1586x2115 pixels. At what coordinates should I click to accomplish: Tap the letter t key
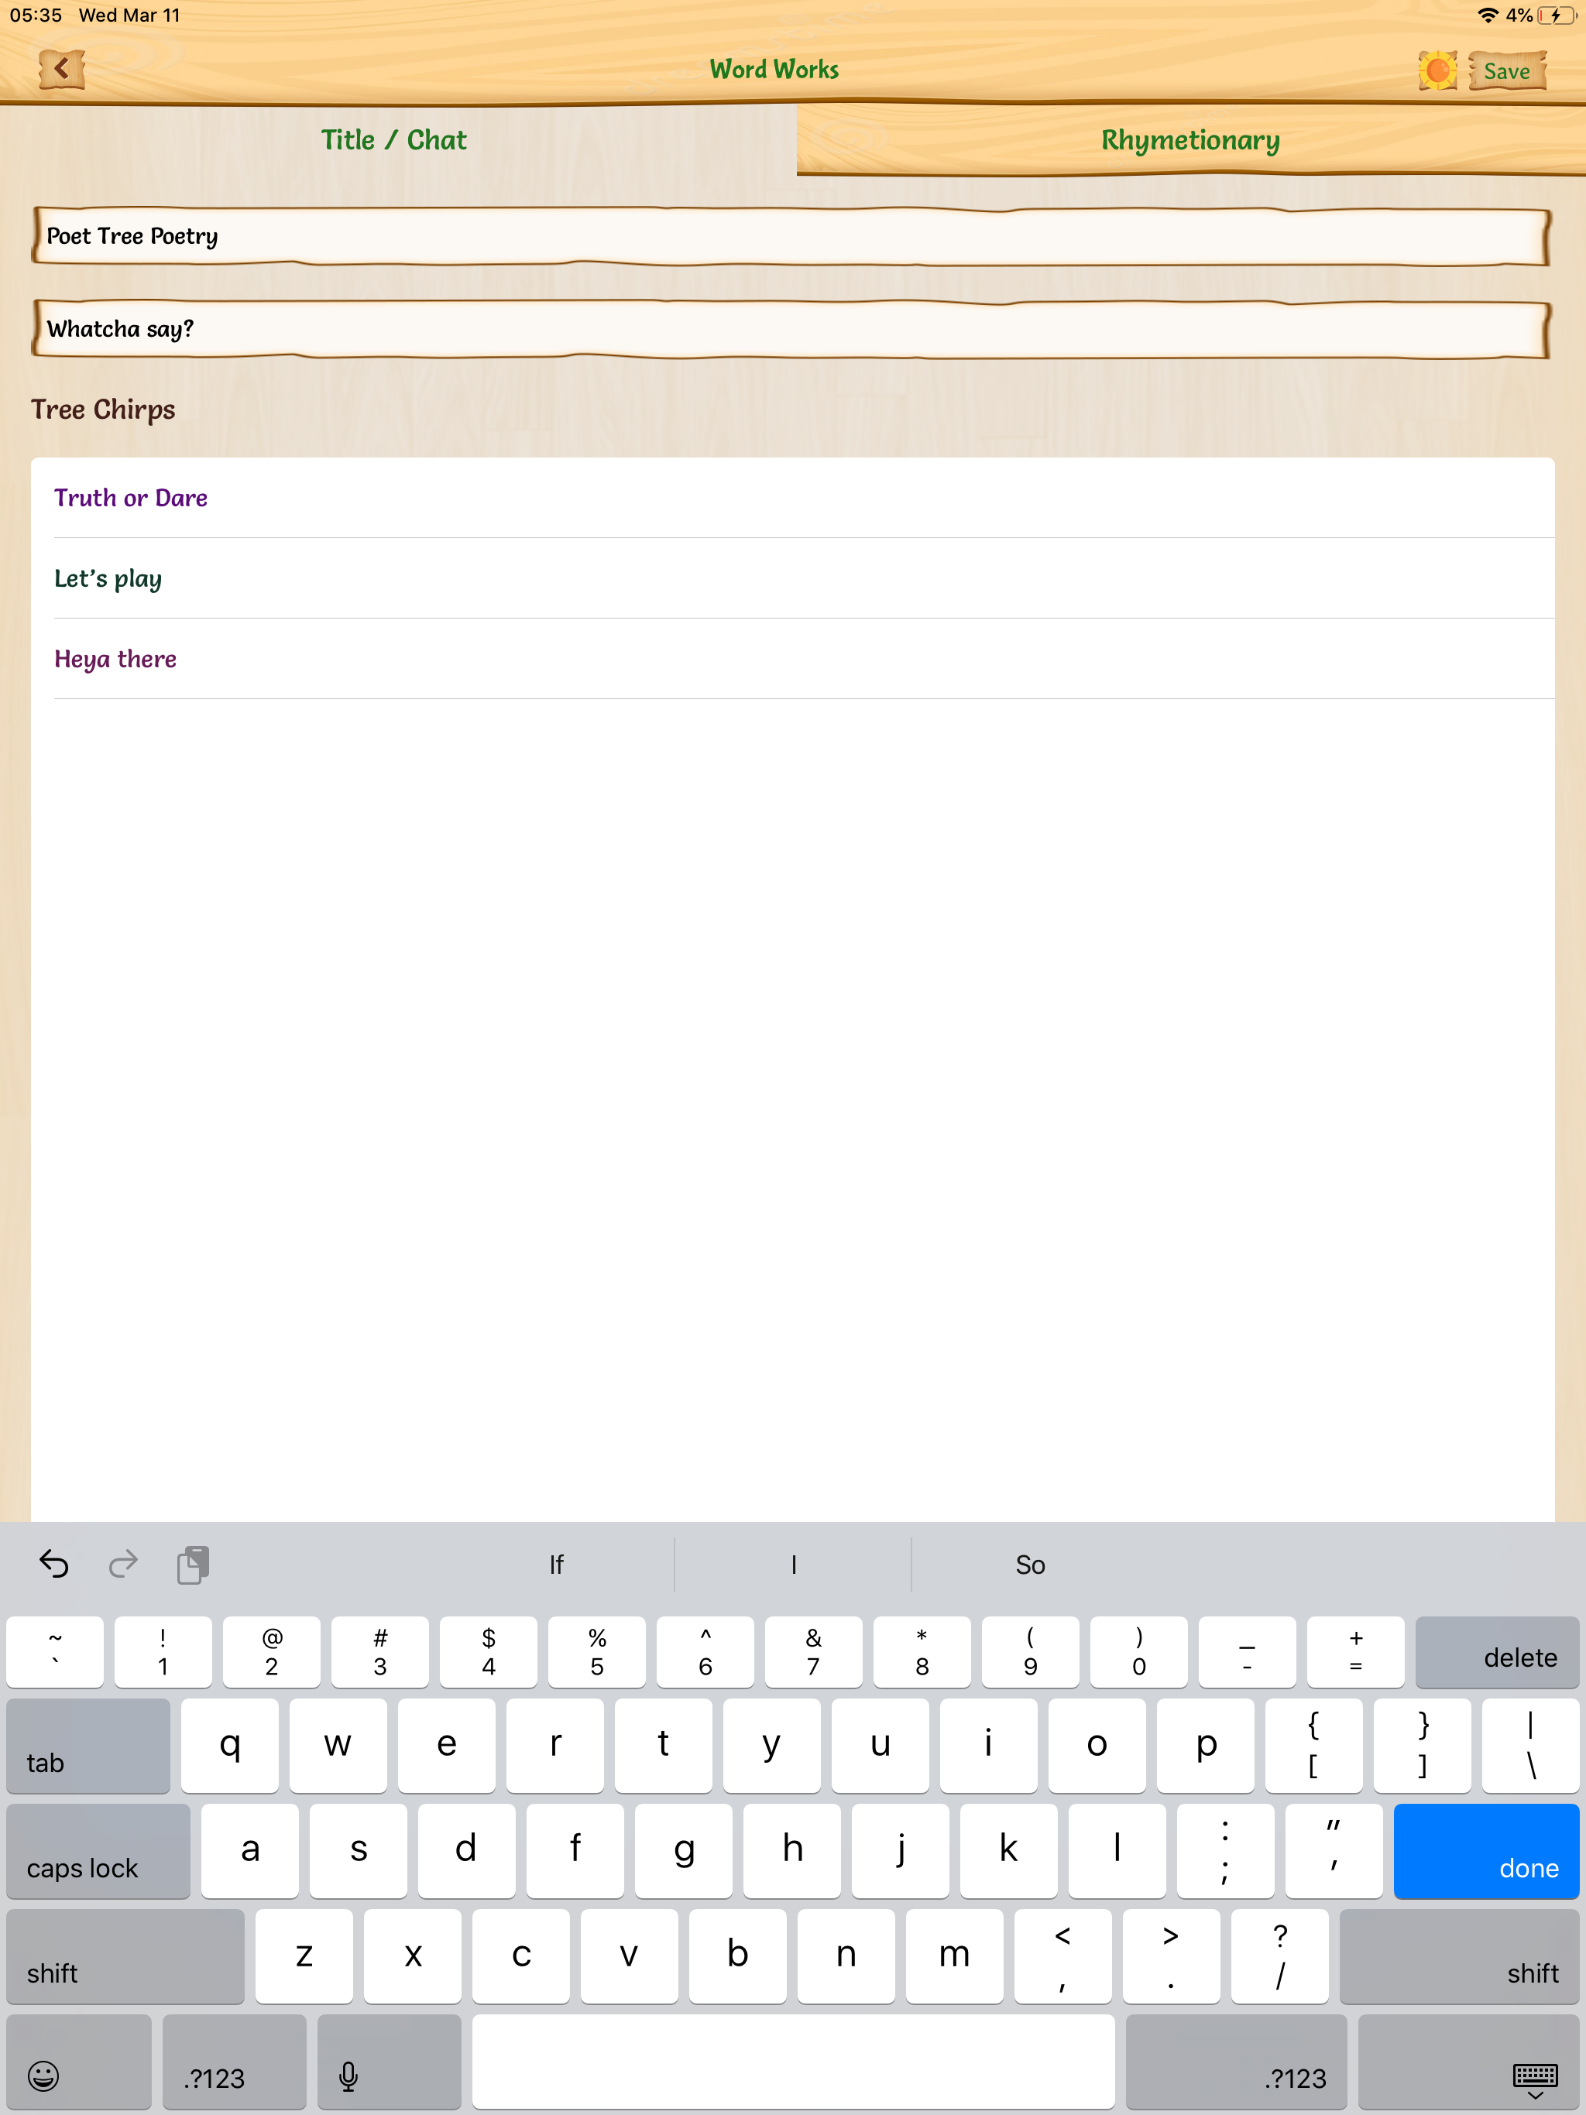click(663, 1746)
